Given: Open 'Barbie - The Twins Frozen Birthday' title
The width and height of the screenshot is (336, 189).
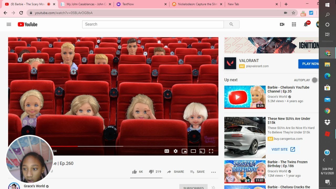Looking at the screenshot, I should [287, 164].
